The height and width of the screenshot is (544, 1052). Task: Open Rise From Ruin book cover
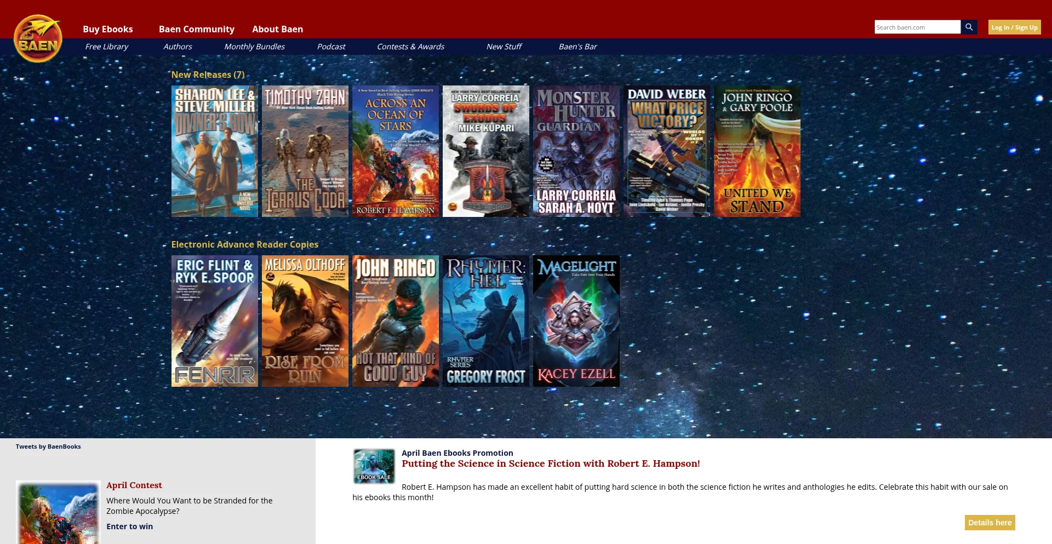coord(305,321)
